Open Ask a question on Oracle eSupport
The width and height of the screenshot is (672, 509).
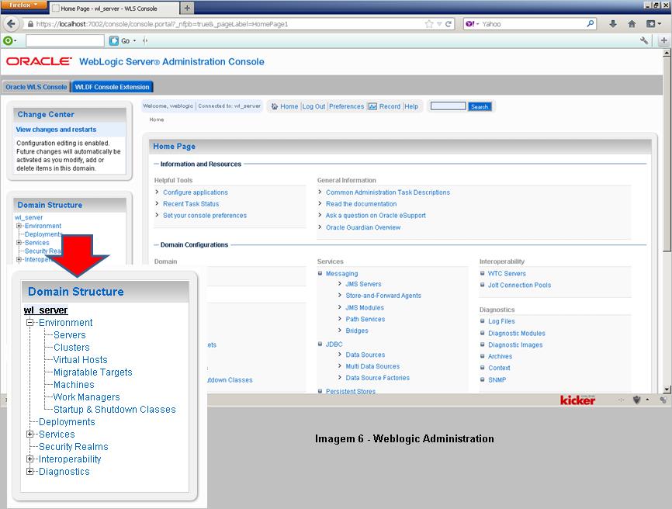coord(376,216)
